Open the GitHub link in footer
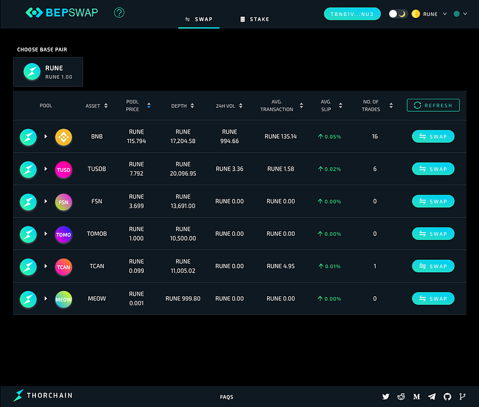 click(447, 396)
